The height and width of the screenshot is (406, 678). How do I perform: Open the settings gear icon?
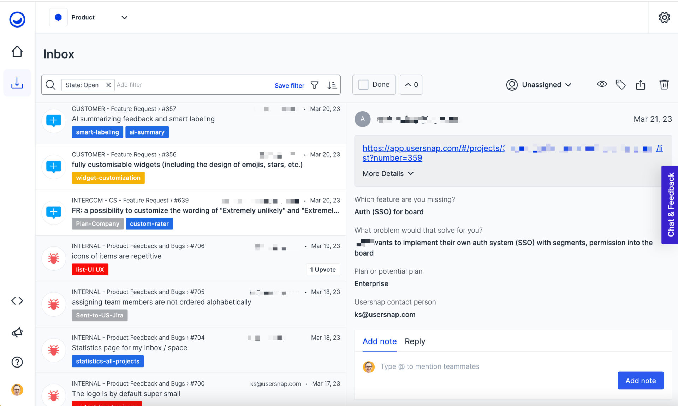point(664,17)
